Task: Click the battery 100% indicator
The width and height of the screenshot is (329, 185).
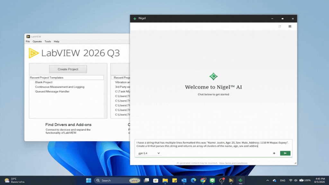Action: 305,181
